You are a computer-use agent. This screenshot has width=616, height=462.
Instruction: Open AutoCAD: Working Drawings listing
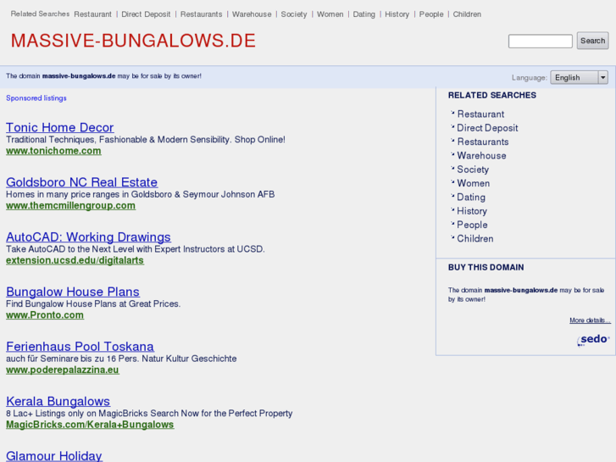coord(88,237)
